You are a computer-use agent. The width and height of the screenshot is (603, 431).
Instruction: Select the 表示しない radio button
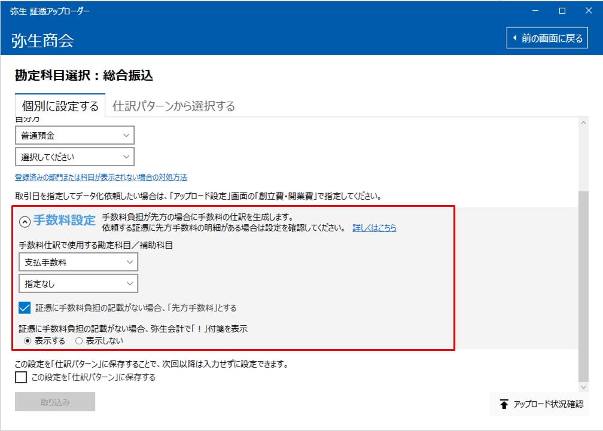79,341
